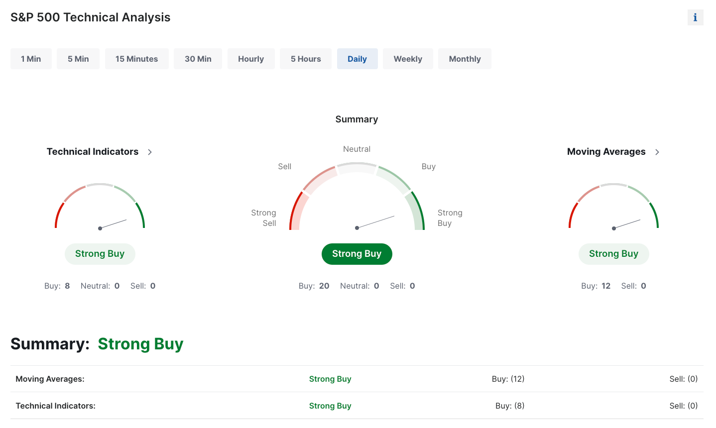Click 'Sell: 0' under the Summary gauge

pyautogui.click(x=402, y=286)
